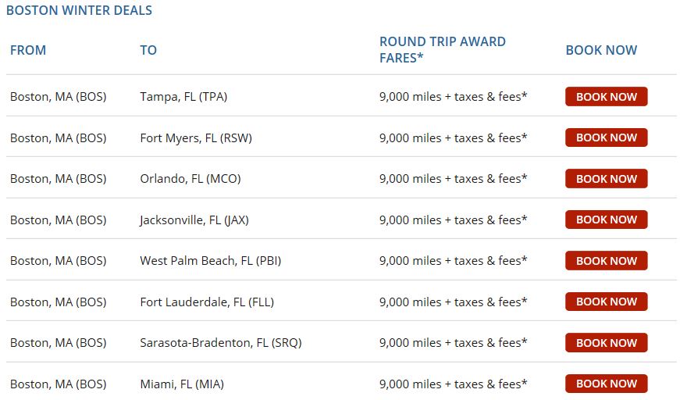The width and height of the screenshot is (680, 400).
Task: Book the Fort Myers (RSW) deal
Action: coord(606,137)
